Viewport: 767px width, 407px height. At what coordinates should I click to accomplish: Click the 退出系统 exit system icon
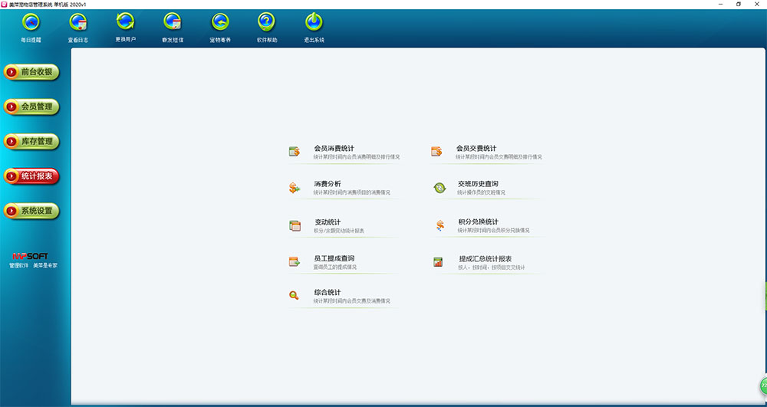[314, 22]
